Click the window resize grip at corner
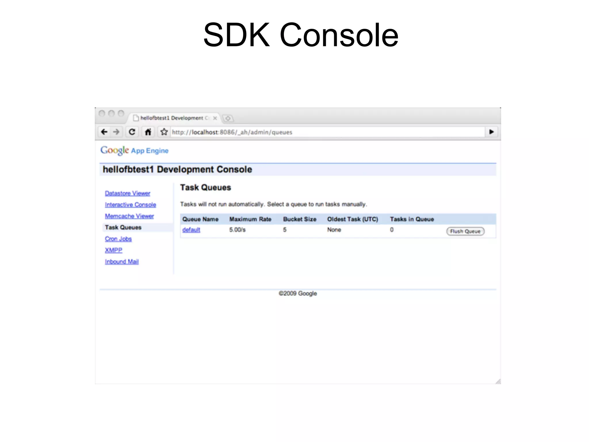The width and height of the screenshot is (589, 442). pyautogui.click(x=498, y=381)
